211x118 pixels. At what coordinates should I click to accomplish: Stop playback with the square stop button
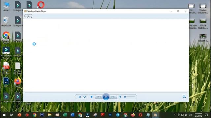click(92, 97)
